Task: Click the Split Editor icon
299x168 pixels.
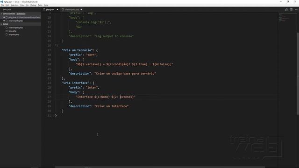Action: pyautogui.click(x=292, y=9)
